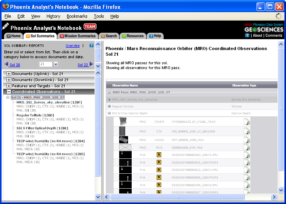Click the Overview link
This screenshot has height=204, width=286.
pos(73,46)
